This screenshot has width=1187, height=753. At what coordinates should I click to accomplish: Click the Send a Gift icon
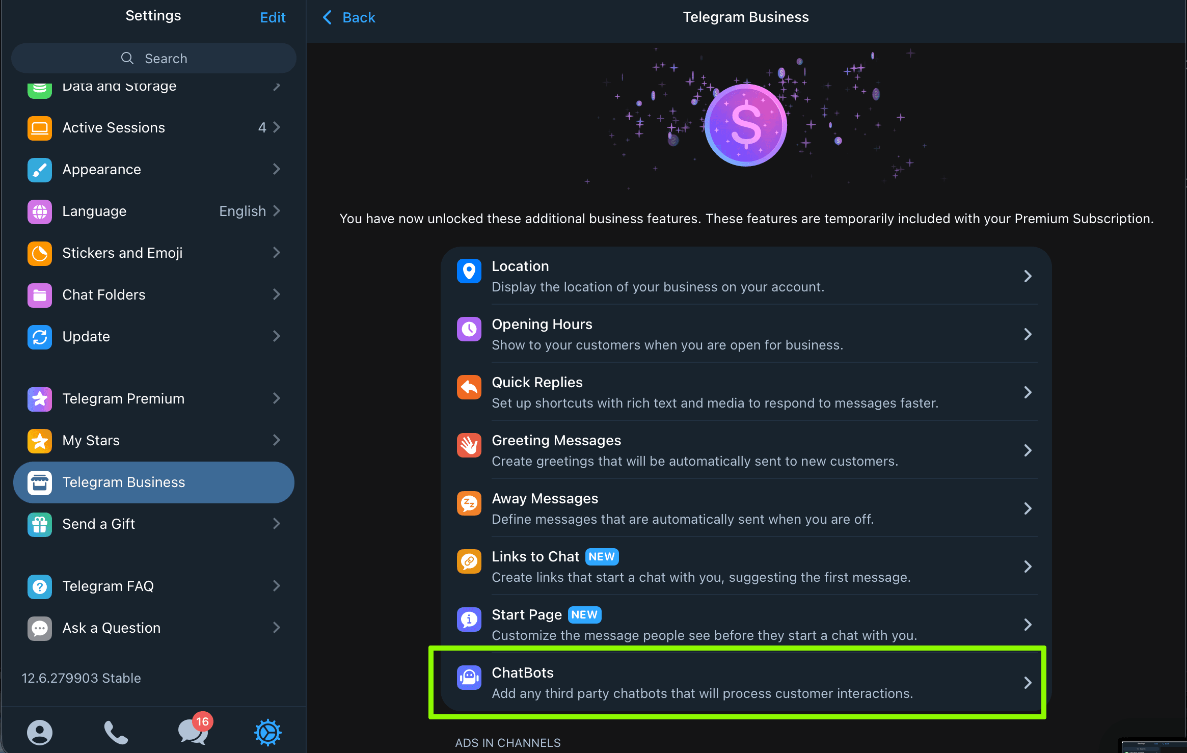pos(40,524)
